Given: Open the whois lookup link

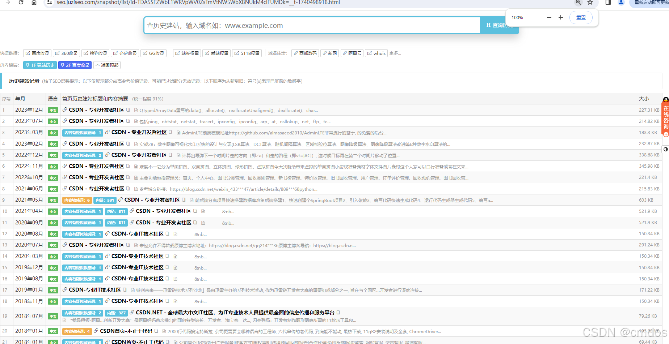Looking at the screenshot, I should (376, 53).
